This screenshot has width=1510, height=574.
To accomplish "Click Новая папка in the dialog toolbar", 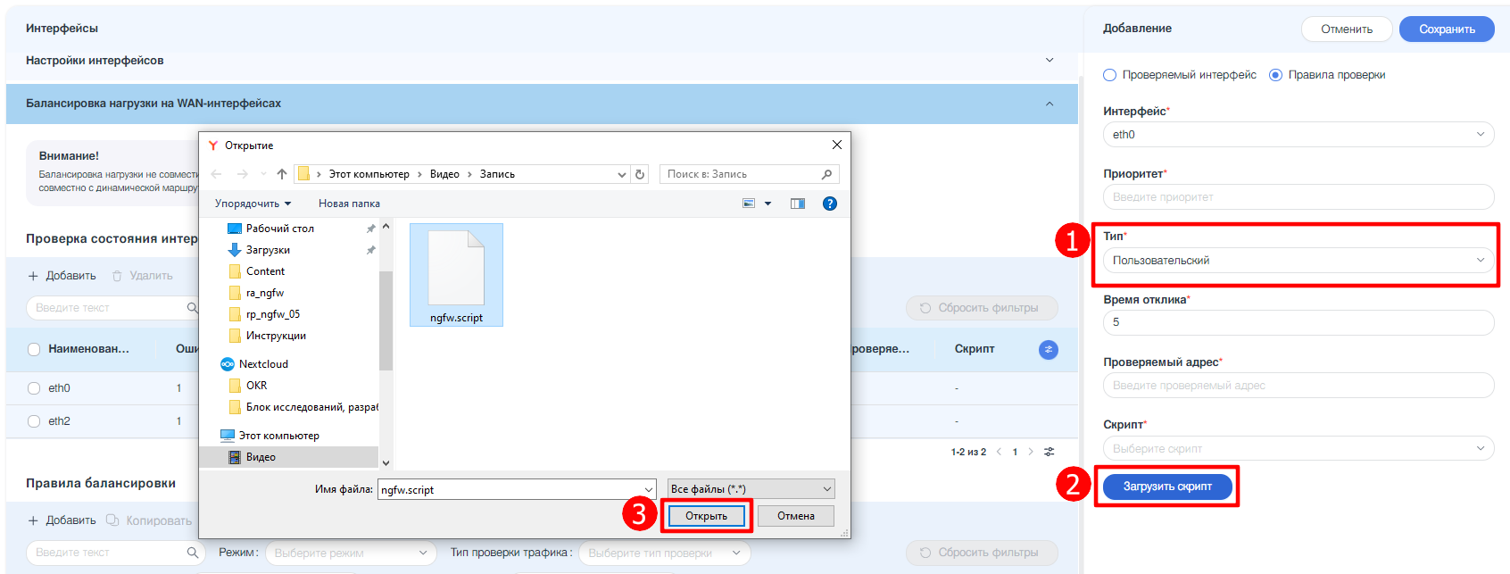I will point(349,204).
